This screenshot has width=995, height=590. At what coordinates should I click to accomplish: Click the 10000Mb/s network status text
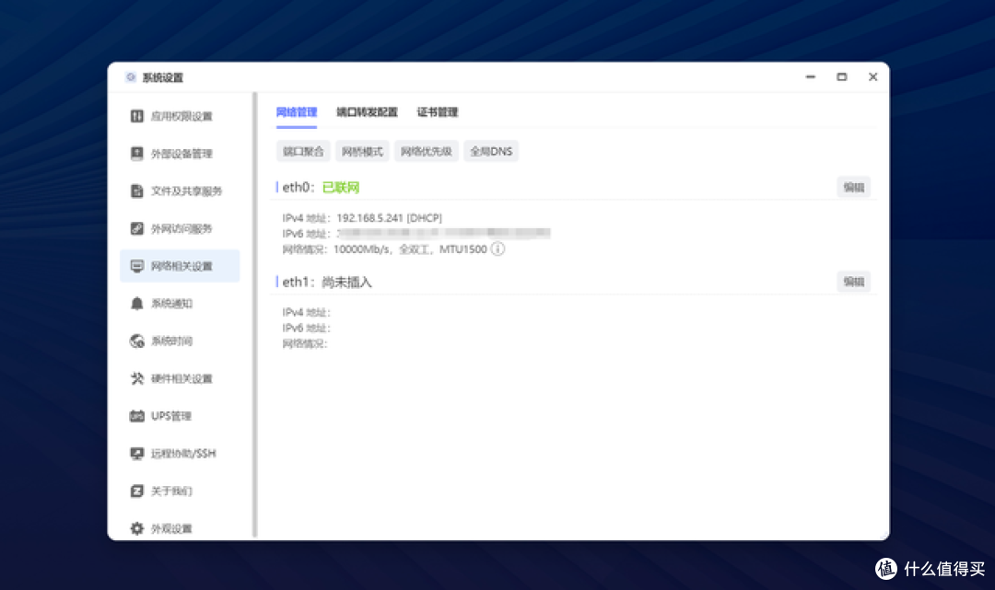tap(362, 249)
